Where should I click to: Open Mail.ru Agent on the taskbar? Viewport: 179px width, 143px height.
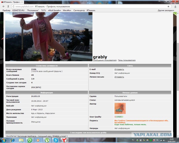coord(30,140)
